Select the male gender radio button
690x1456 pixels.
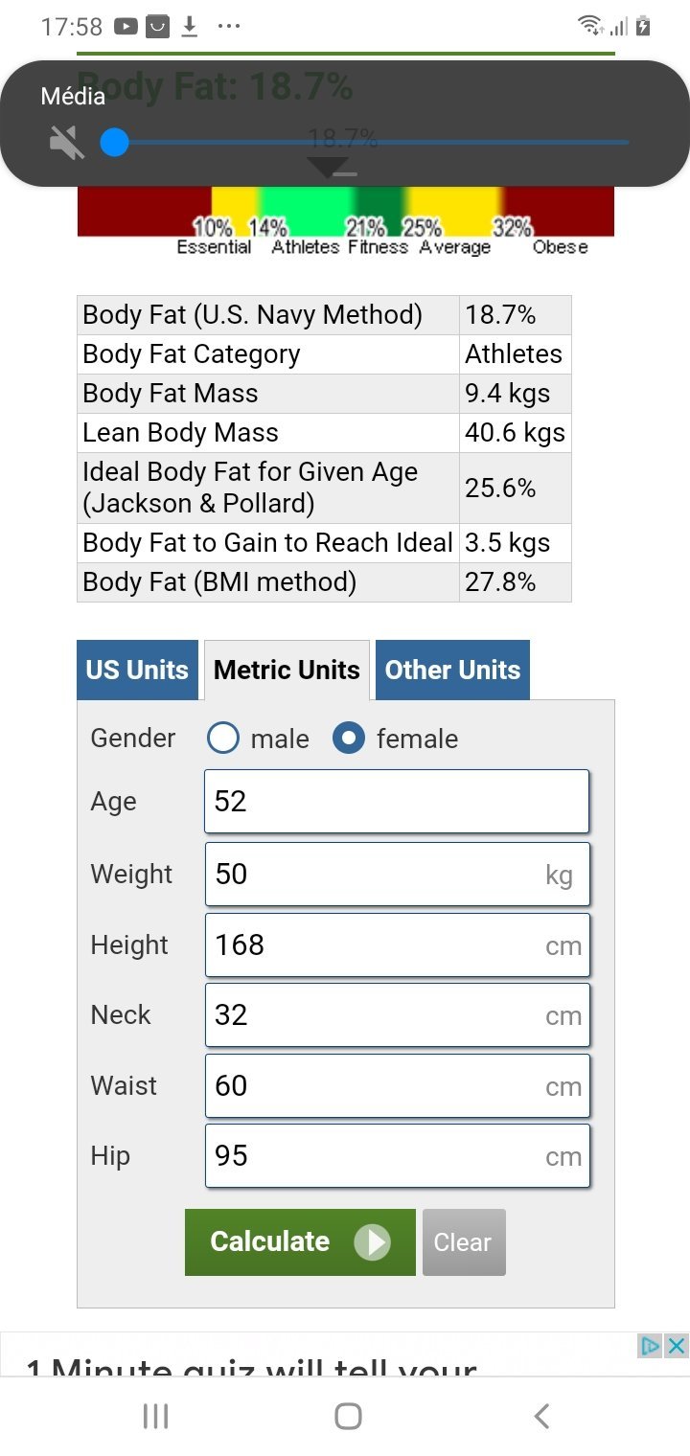[223, 739]
